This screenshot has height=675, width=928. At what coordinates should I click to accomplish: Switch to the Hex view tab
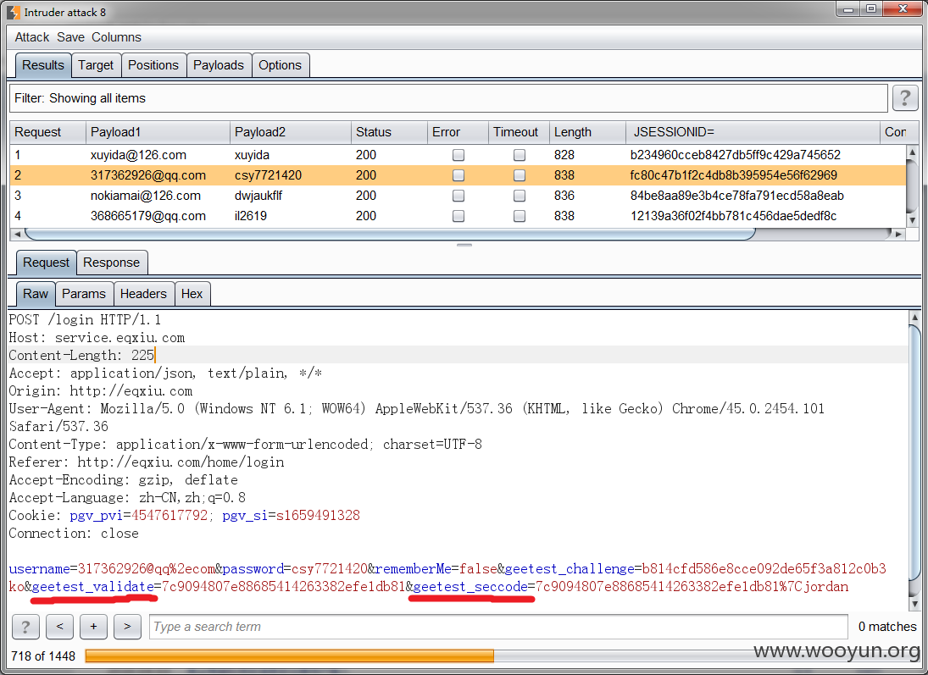tap(192, 294)
